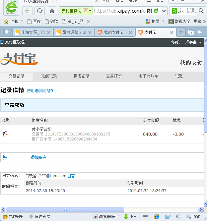Click the vertical scrollbar down arrow

tap(205, 204)
